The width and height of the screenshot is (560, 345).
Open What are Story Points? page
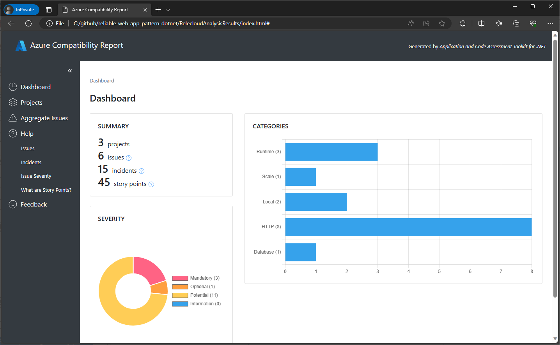(46, 190)
